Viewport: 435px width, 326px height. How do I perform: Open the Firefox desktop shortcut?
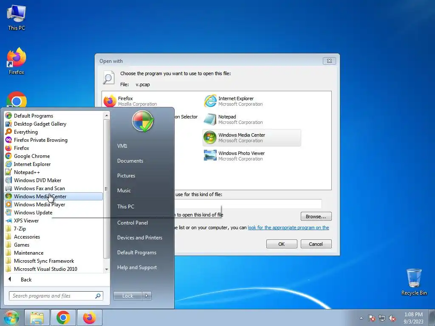coord(17,61)
